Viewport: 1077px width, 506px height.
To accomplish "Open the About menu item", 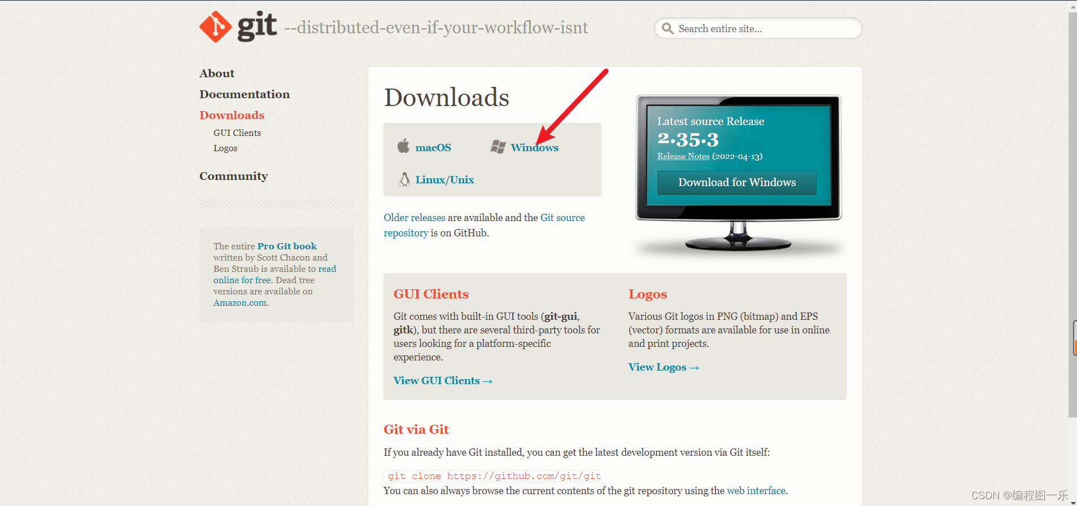I will [217, 73].
